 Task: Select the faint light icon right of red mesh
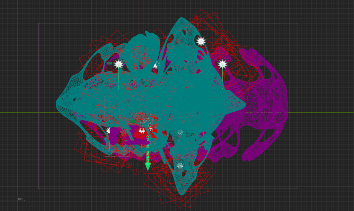point(180,132)
